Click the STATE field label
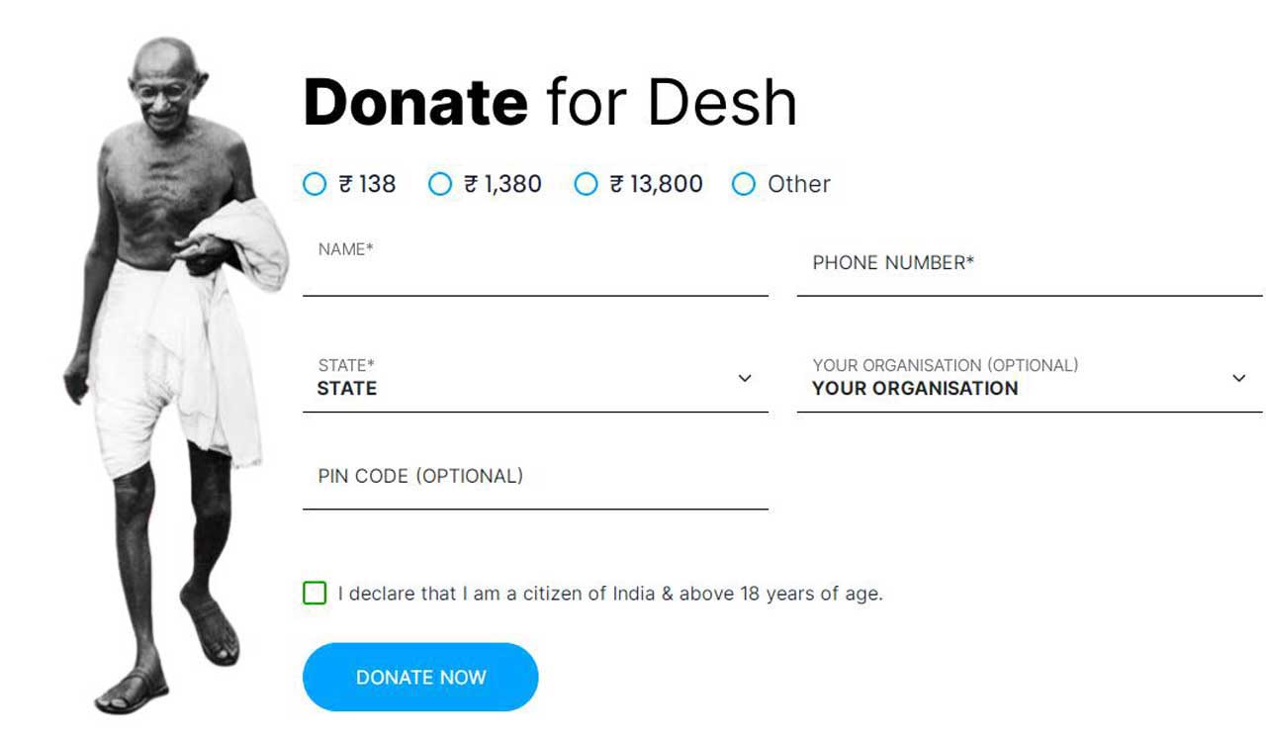The image size is (1266, 742). click(346, 364)
